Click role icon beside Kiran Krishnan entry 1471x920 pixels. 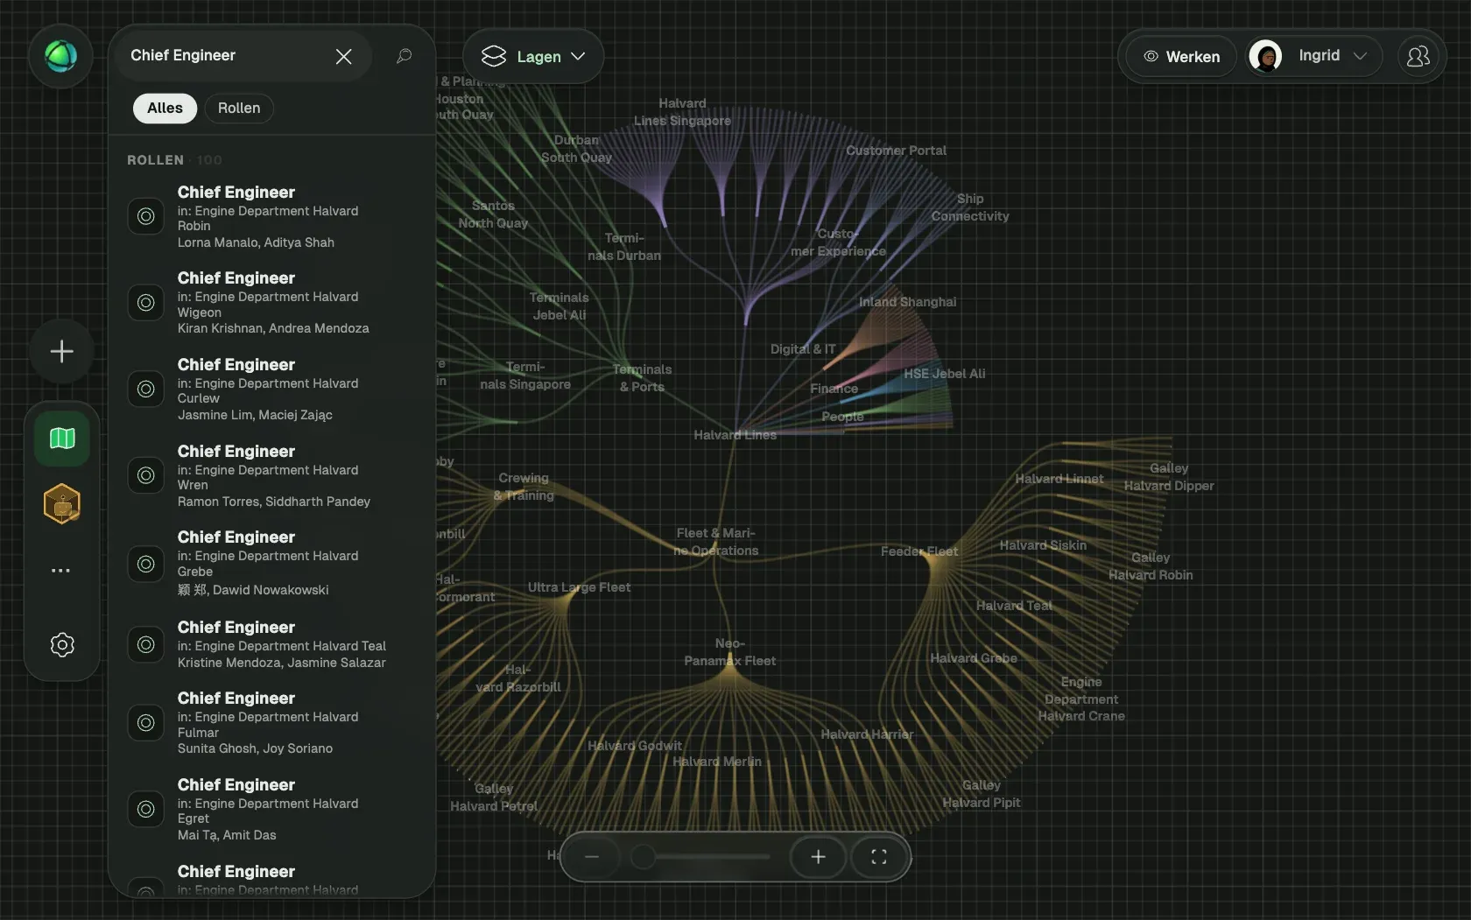click(146, 303)
